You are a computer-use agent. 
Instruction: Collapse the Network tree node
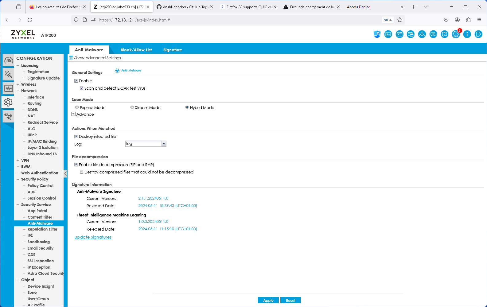[18, 91]
